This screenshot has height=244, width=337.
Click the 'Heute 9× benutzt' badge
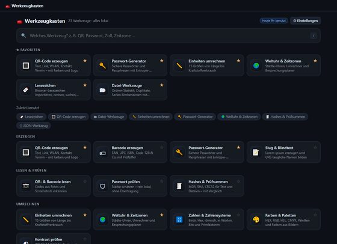(274, 21)
